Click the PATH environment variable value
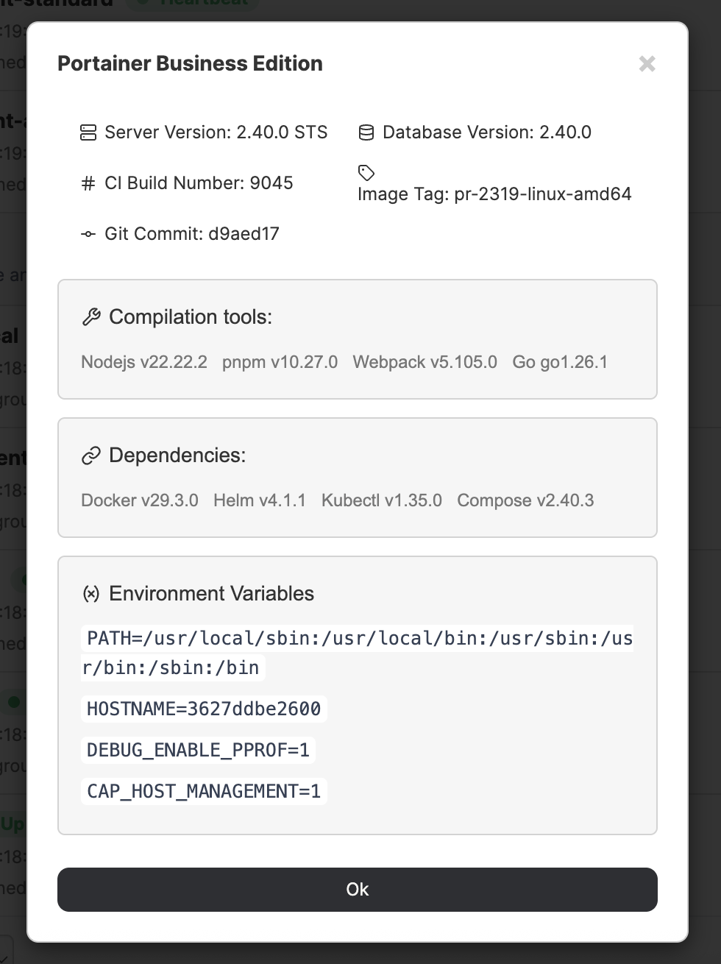Image resolution: width=721 pixels, height=964 pixels. [x=358, y=653]
